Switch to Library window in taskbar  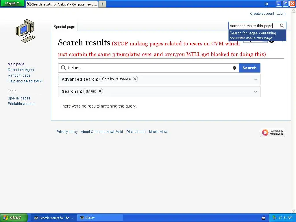pyautogui.click(x=100, y=218)
